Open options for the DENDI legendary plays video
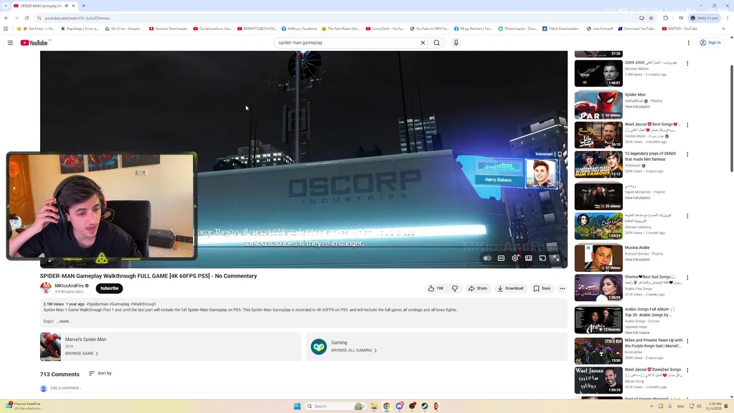The image size is (734, 413). 688,154
